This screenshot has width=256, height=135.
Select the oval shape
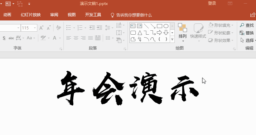166,26
